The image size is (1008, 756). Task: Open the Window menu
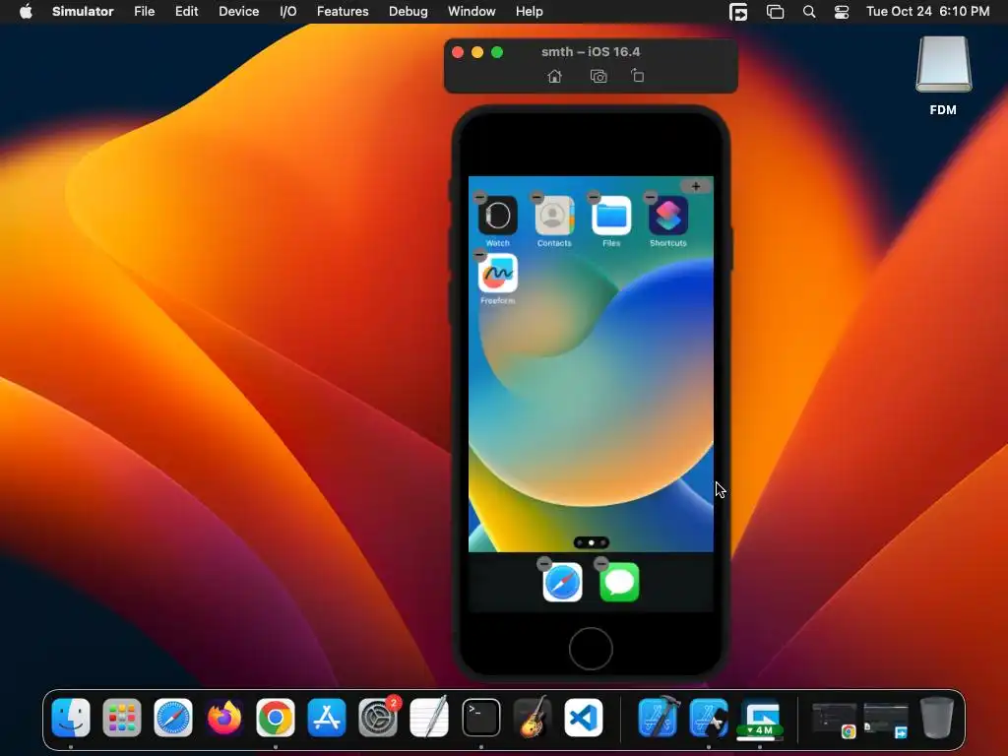[x=472, y=12]
